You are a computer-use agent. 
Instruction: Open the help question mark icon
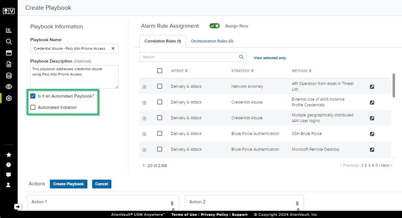pyautogui.click(x=9, y=165)
